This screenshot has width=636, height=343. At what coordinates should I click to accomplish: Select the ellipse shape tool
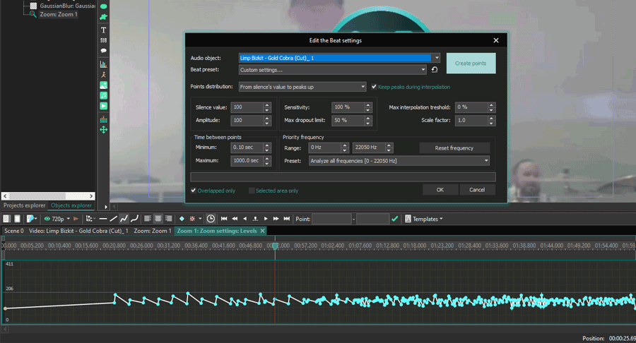tap(103, 6)
